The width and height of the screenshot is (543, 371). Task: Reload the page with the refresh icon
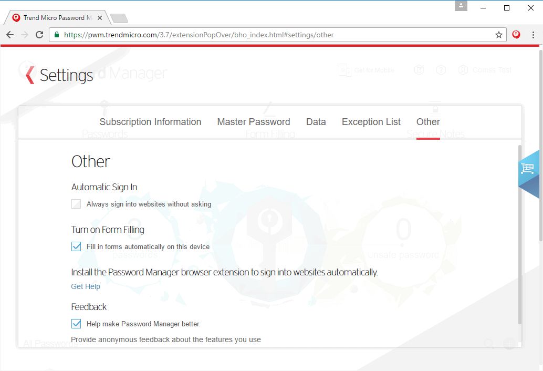click(x=39, y=35)
